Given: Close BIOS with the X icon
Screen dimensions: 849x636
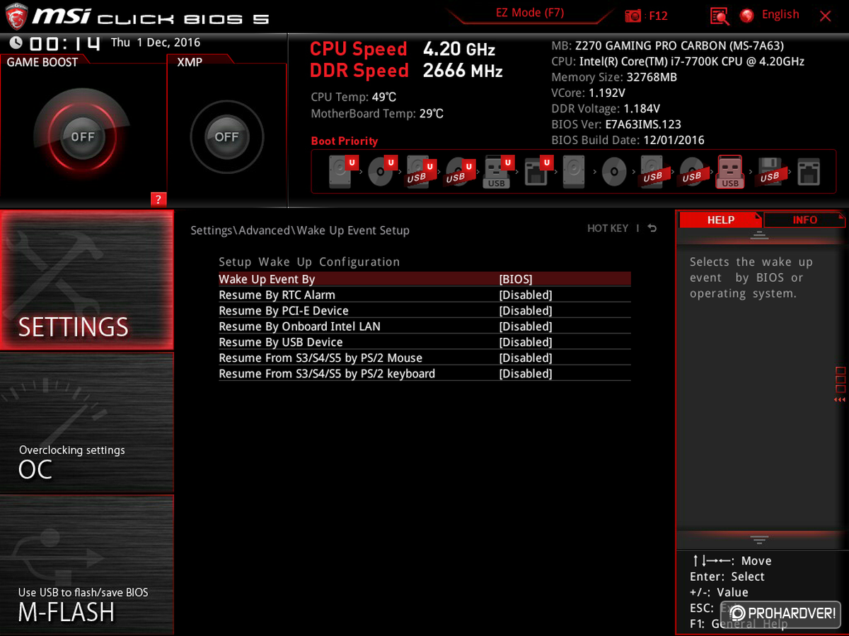Looking at the screenshot, I should (x=825, y=16).
